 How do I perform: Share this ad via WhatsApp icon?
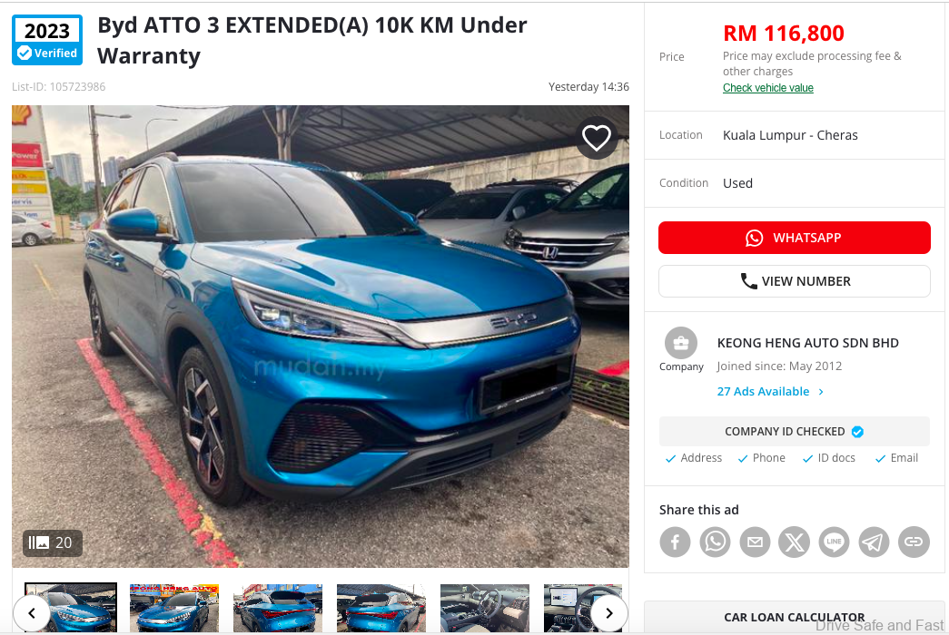(715, 542)
